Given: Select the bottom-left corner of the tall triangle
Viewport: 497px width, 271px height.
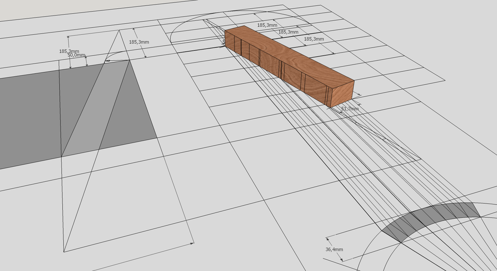Looking at the screenshot, I should 64,252.
